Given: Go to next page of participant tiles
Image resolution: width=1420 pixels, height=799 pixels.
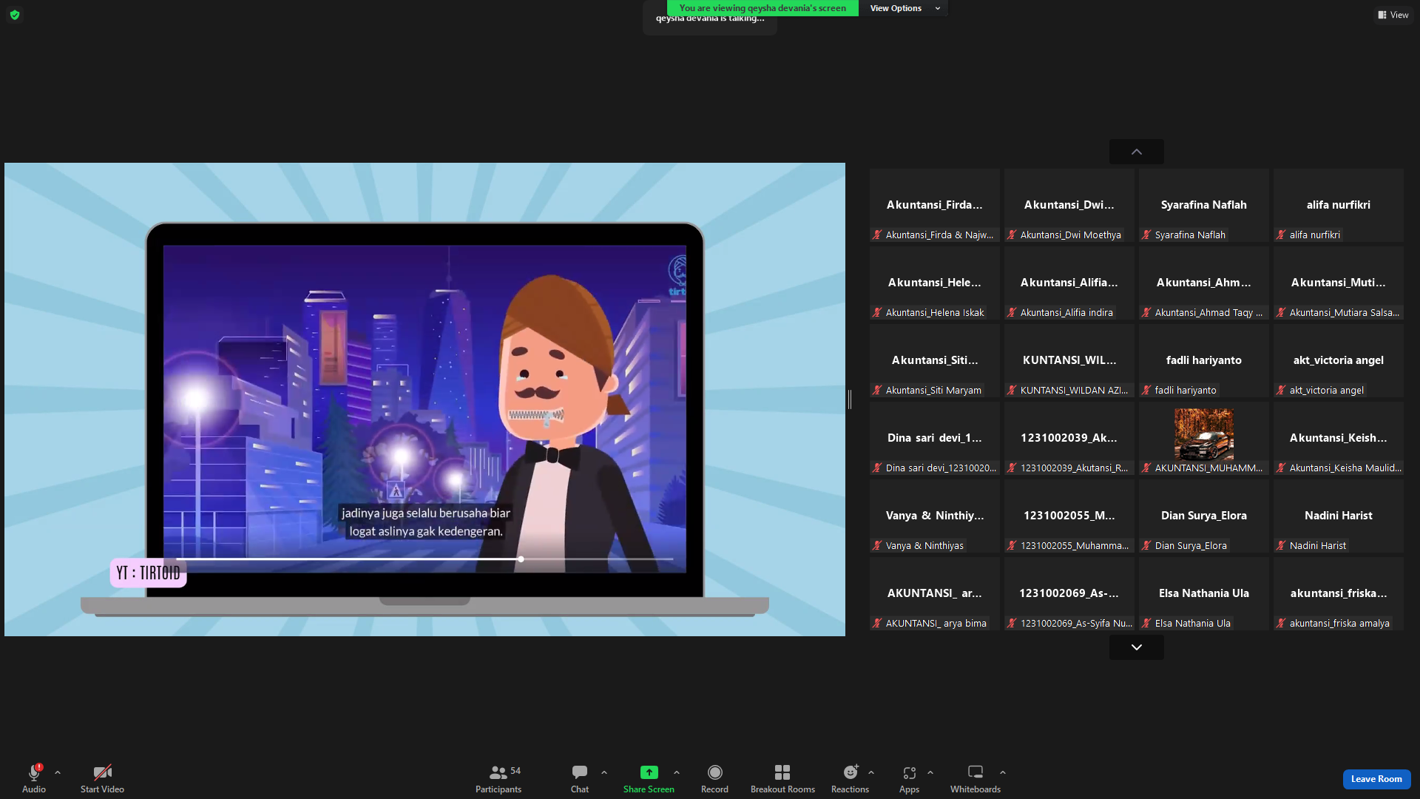Looking at the screenshot, I should pos(1137,647).
